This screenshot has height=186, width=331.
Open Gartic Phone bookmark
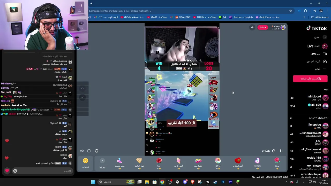click(x=267, y=17)
